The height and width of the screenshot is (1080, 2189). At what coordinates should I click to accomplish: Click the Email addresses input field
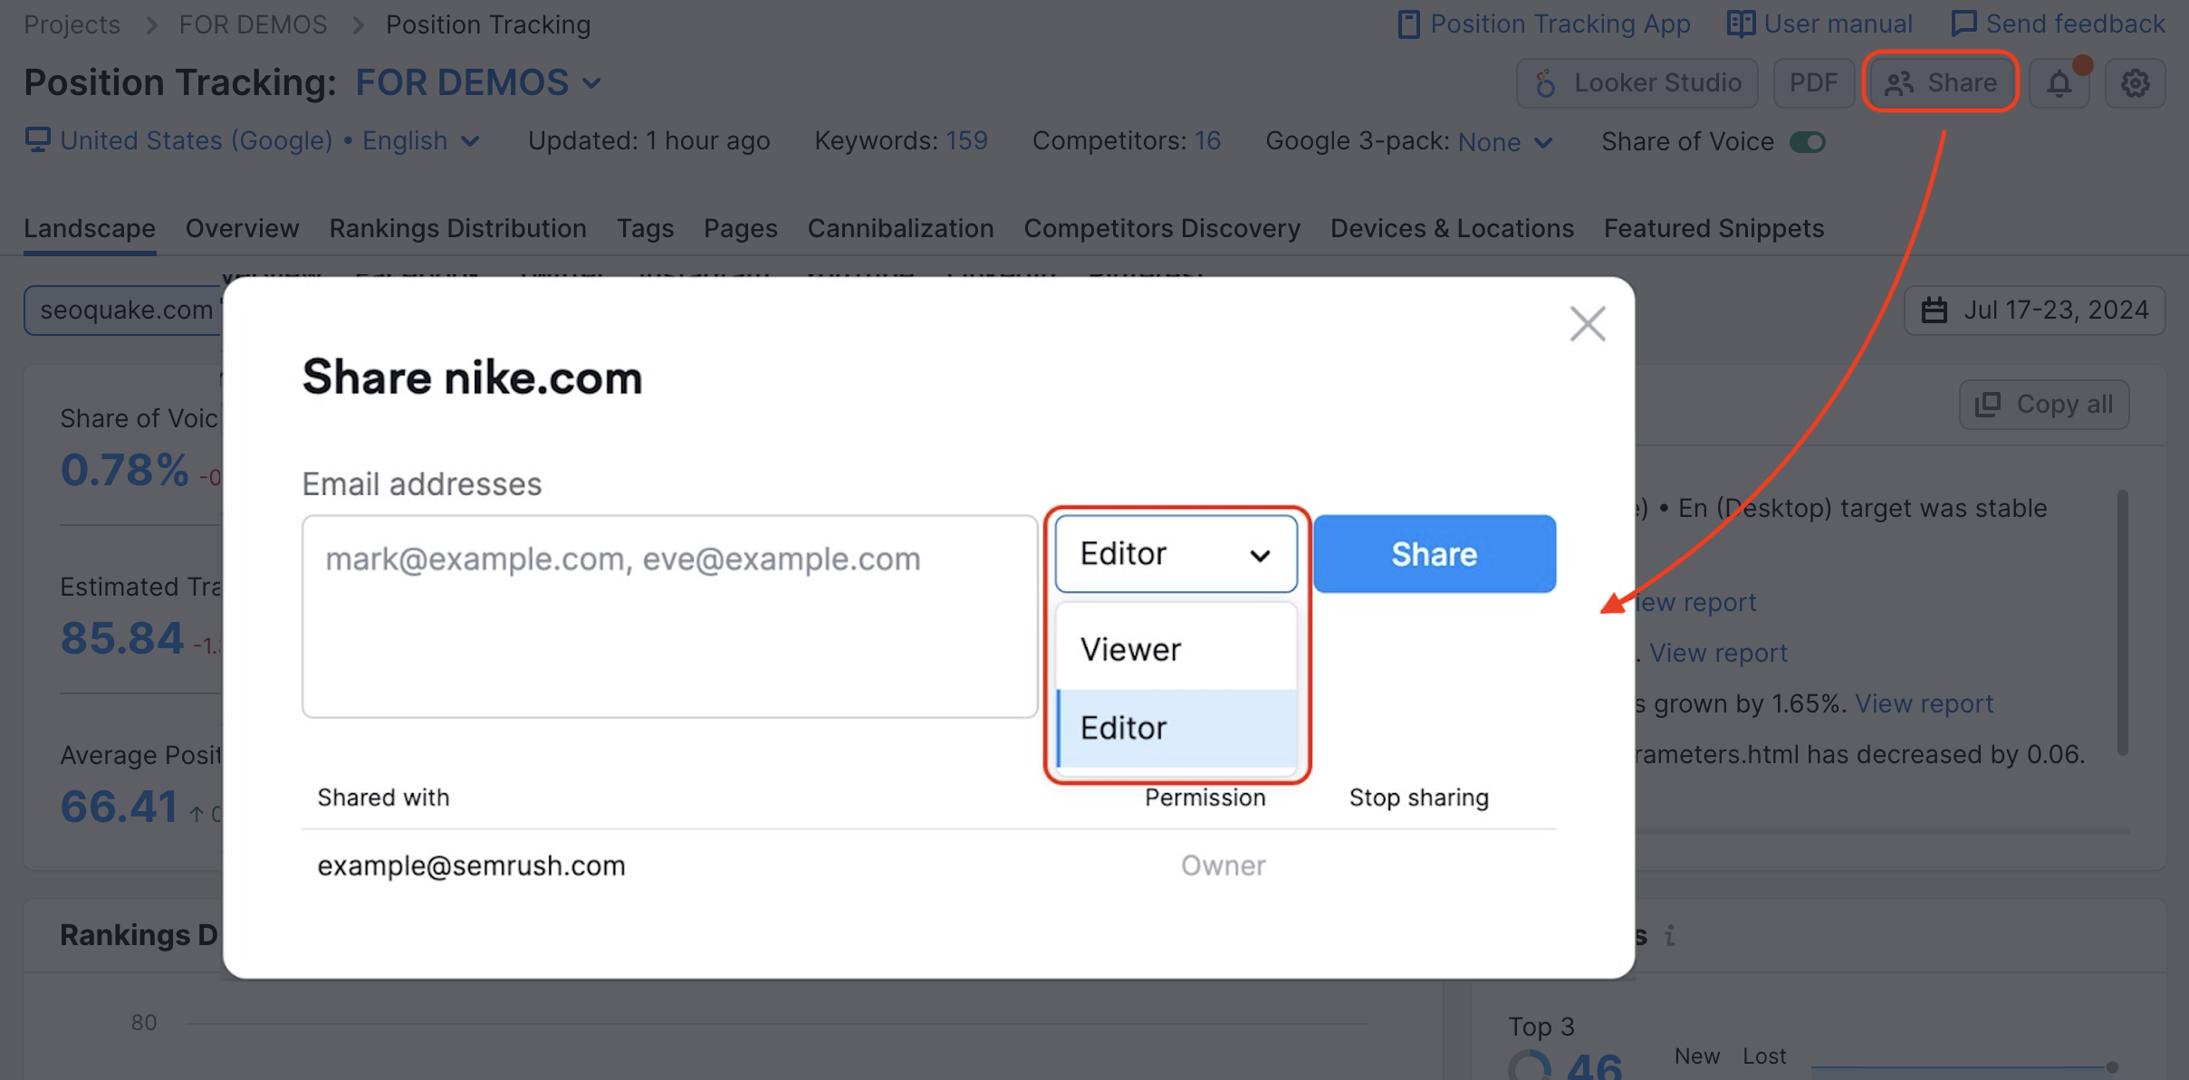tap(669, 616)
